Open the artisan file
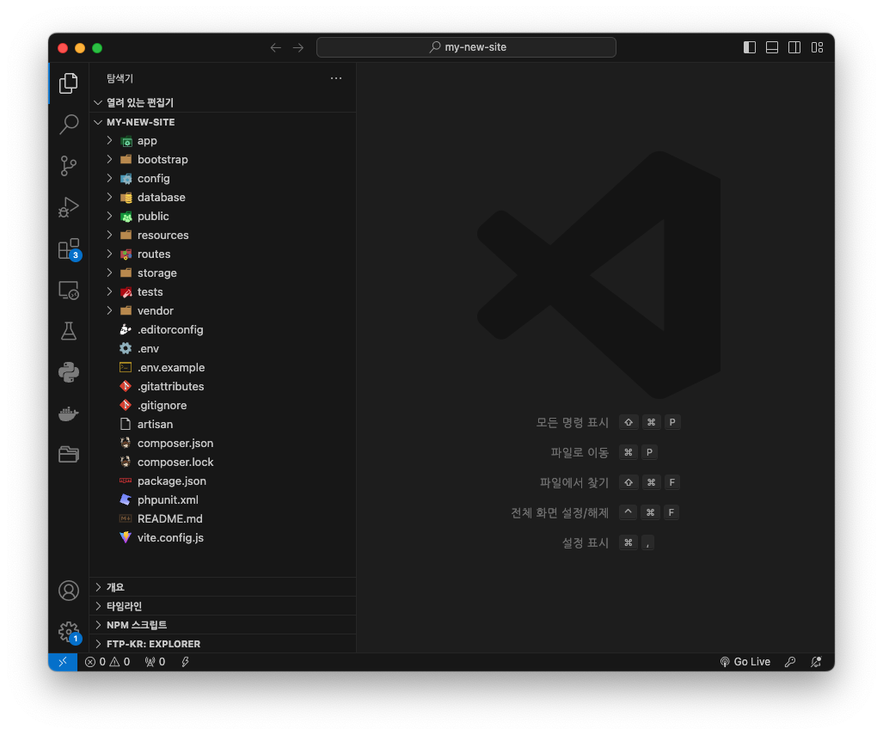The width and height of the screenshot is (883, 735). [x=224, y=425]
